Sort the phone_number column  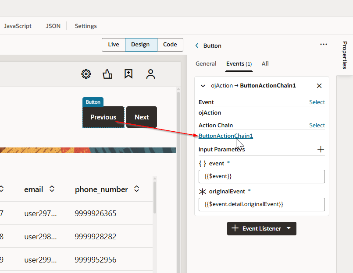pyautogui.click(x=137, y=189)
